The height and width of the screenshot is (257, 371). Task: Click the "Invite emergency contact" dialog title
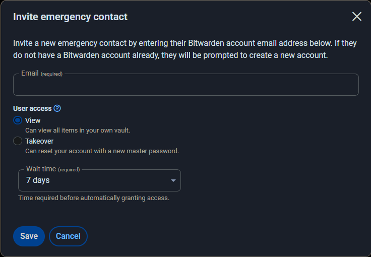coord(70,17)
